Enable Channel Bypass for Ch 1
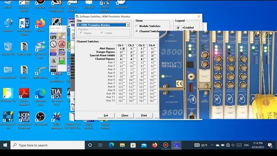 coord(124,59)
